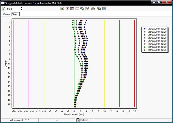
Task: Print the graph using the printer icon
Action: [x=93, y=9]
